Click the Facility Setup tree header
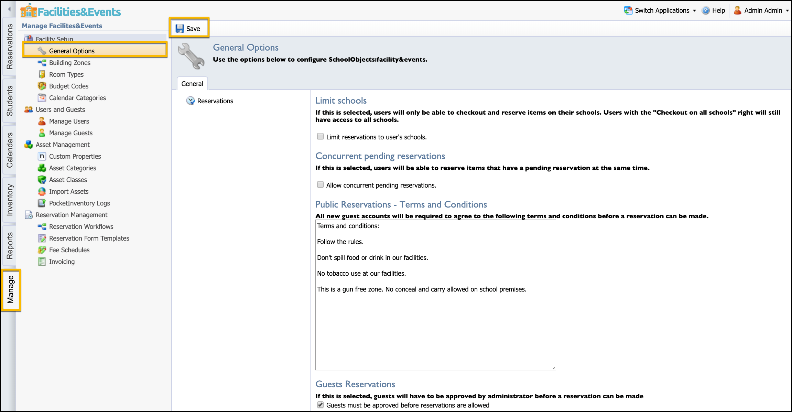The height and width of the screenshot is (412, 792). [54, 39]
